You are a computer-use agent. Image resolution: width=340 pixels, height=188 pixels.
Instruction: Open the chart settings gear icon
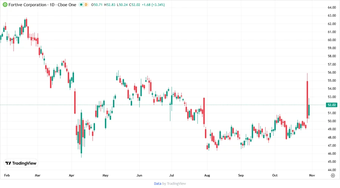pyautogui.click(x=333, y=176)
